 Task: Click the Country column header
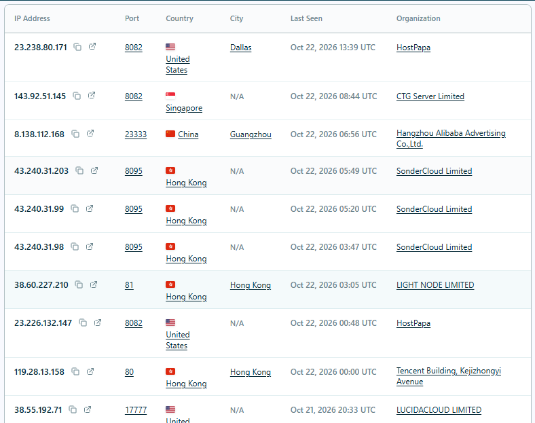click(x=179, y=18)
